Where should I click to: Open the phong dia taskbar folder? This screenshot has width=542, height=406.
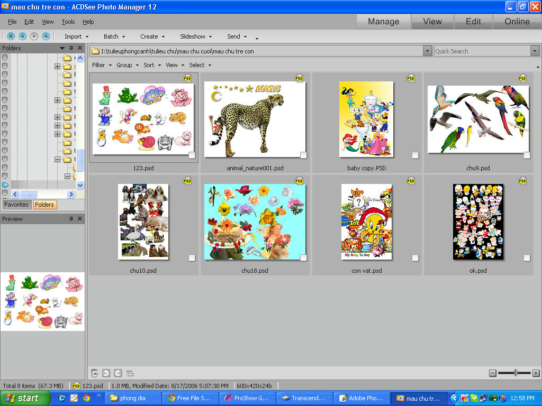click(x=133, y=398)
